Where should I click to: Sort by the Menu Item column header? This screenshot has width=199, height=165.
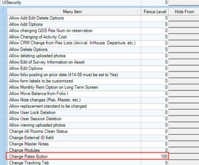74,12
